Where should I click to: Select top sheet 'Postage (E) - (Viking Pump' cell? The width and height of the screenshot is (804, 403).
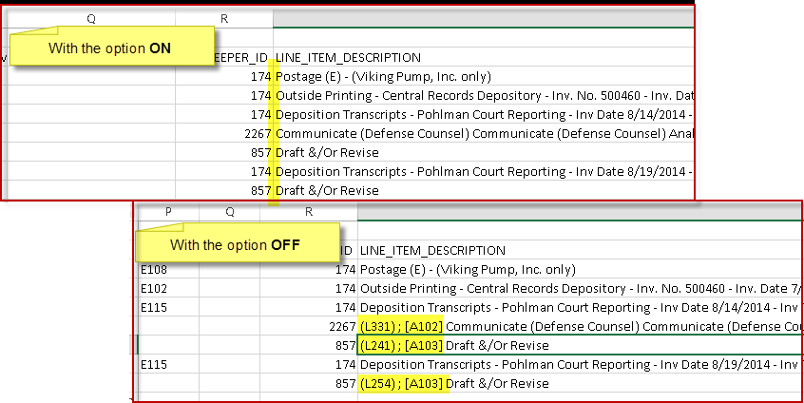point(484,76)
